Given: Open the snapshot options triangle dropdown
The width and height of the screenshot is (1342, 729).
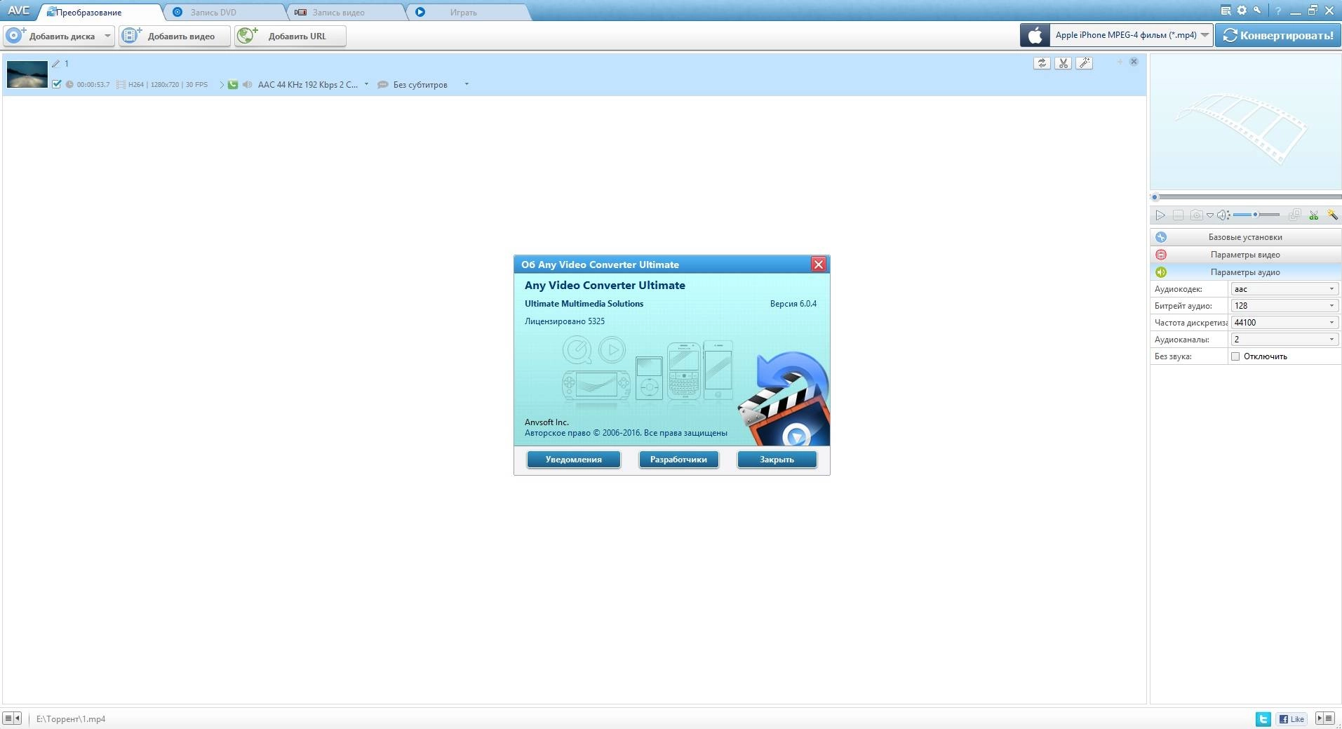Looking at the screenshot, I should (x=1210, y=216).
